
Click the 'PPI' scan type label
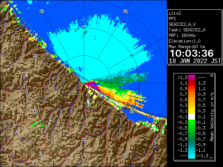click(x=172, y=19)
